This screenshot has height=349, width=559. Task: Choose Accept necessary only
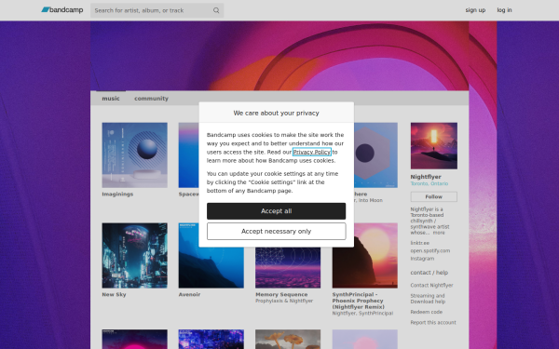click(277, 231)
